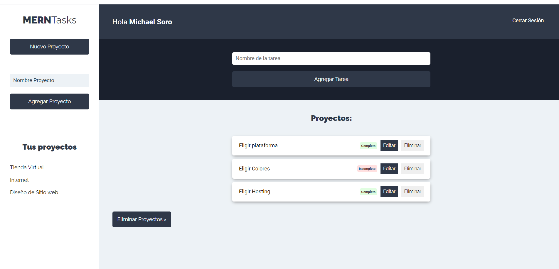This screenshot has height=269, width=559.
Task: Toggle "Completo" status on Eligir Hosting
Action: (368, 192)
